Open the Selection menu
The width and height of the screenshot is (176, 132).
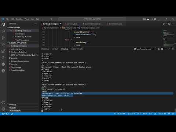pos(19,19)
